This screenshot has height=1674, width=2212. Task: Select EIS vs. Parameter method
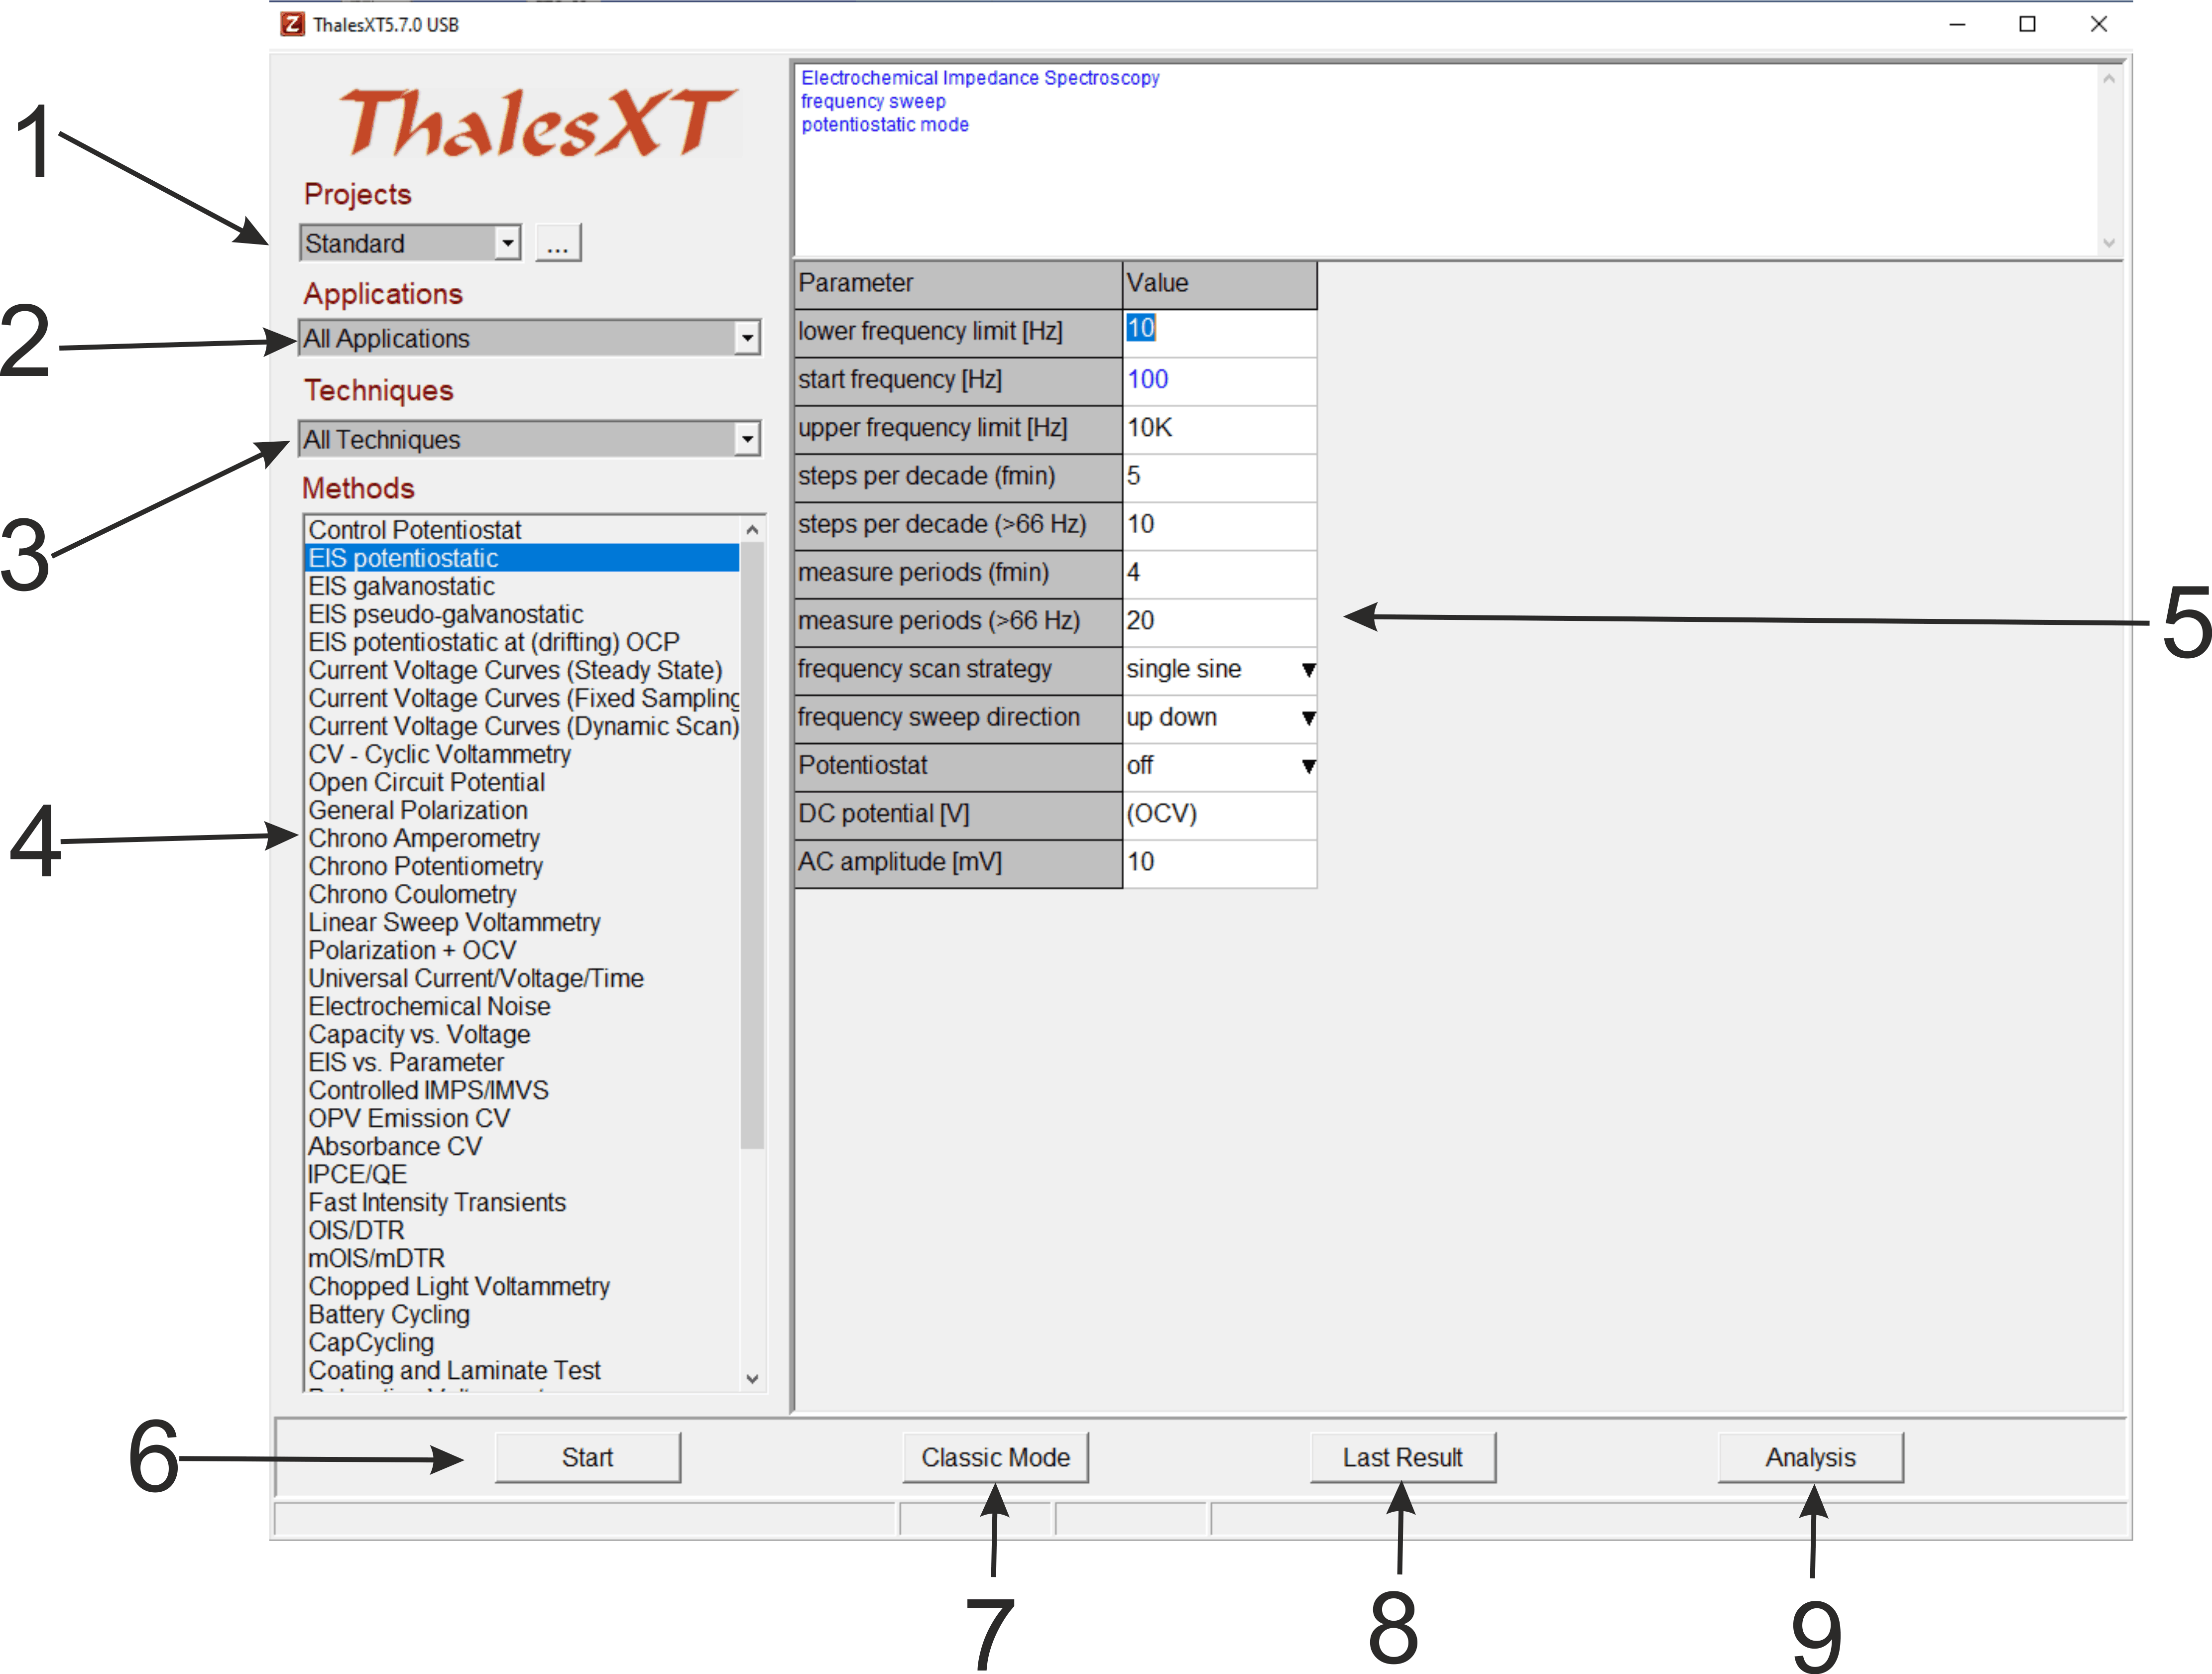(x=522, y=1062)
